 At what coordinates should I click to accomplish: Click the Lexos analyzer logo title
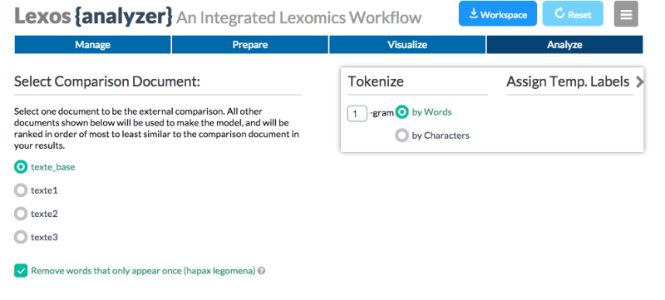point(93,16)
